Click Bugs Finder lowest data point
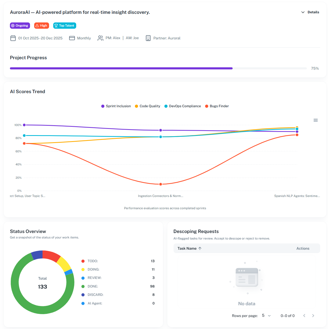 coord(160,184)
